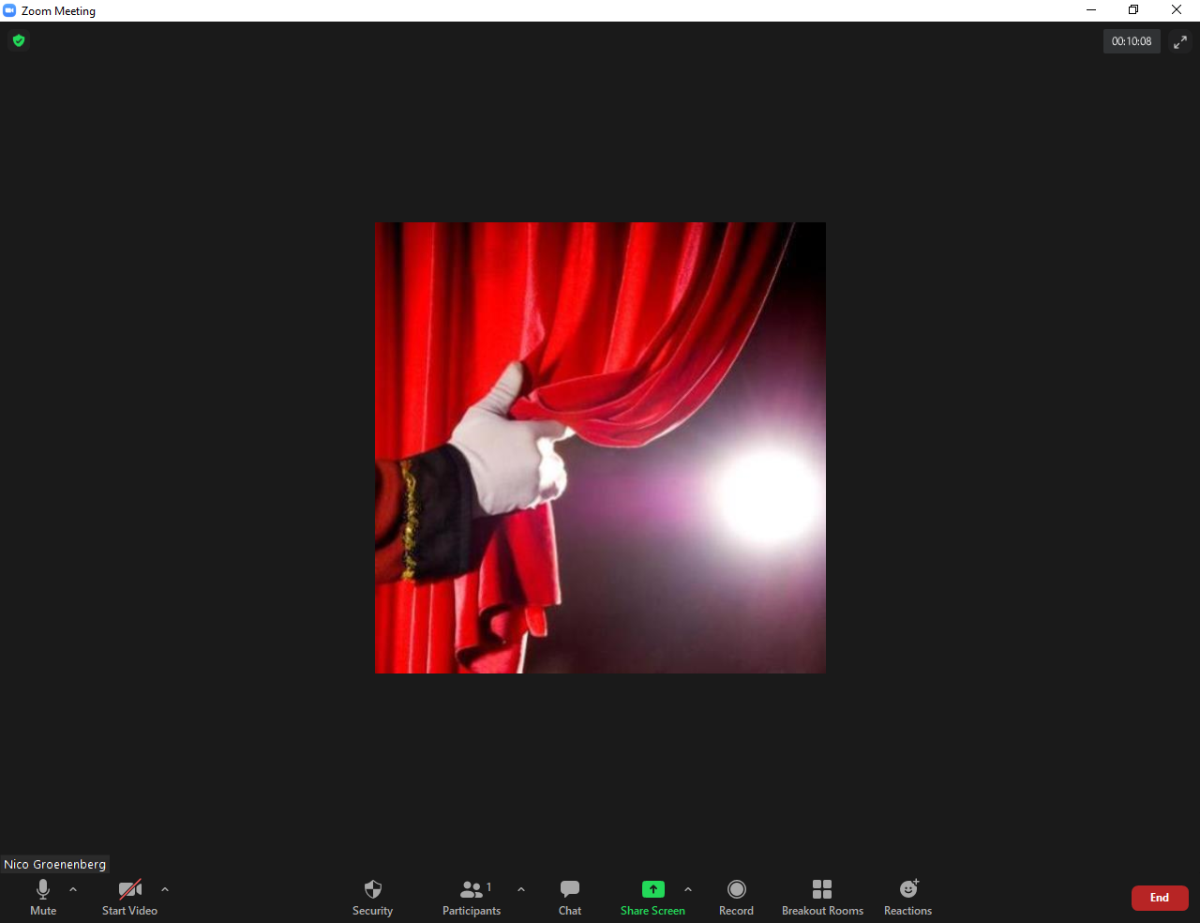Click the Zoom logo in title bar

point(9,10)
